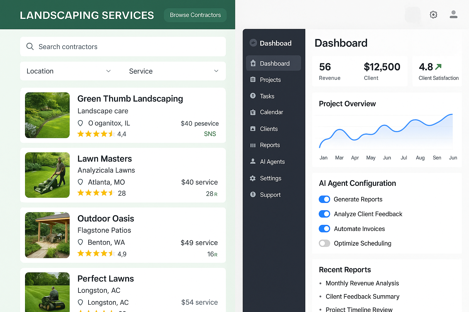Go to Tasks in the sidebar

[x=267, y=96]
